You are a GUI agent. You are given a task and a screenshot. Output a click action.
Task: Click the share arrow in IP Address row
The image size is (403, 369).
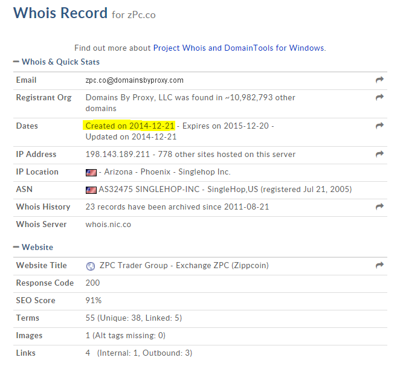click(379, 154)
